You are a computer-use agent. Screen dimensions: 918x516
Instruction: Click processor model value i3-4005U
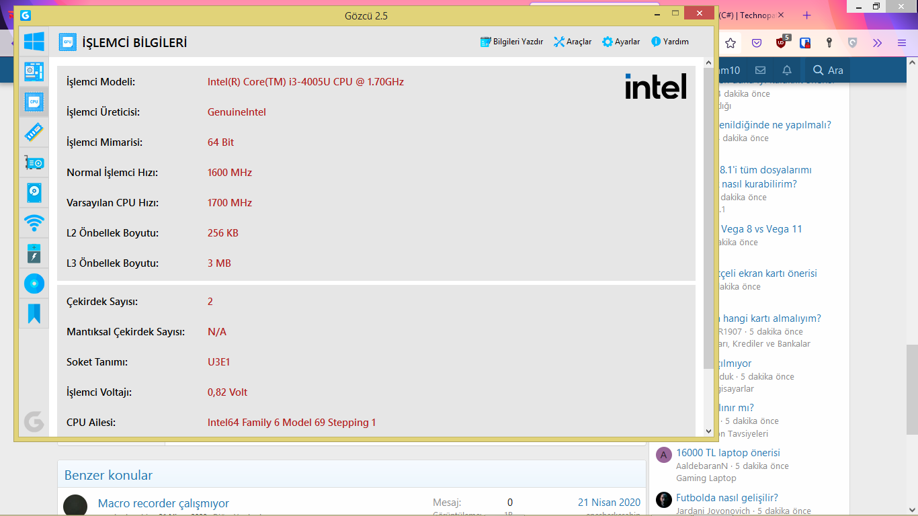pyautogui.click(x=306, y=82)
